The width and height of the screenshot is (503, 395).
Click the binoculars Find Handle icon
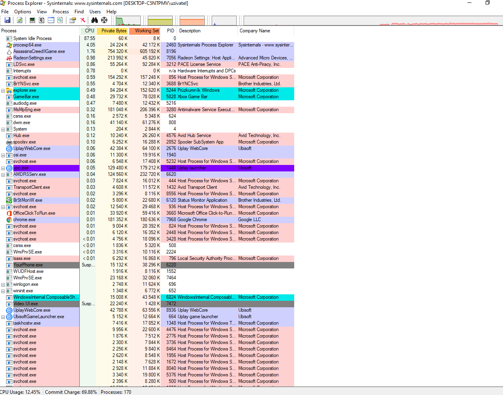94,20
